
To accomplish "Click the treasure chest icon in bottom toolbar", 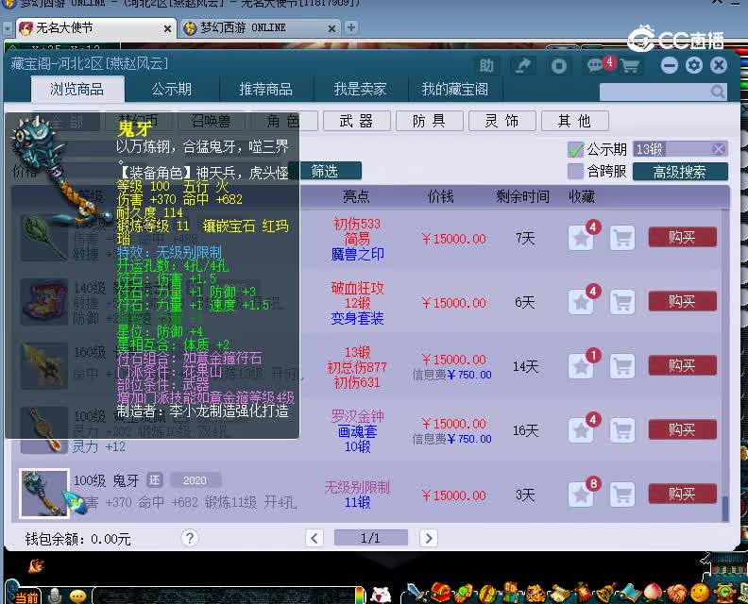I will coord(441,593).
